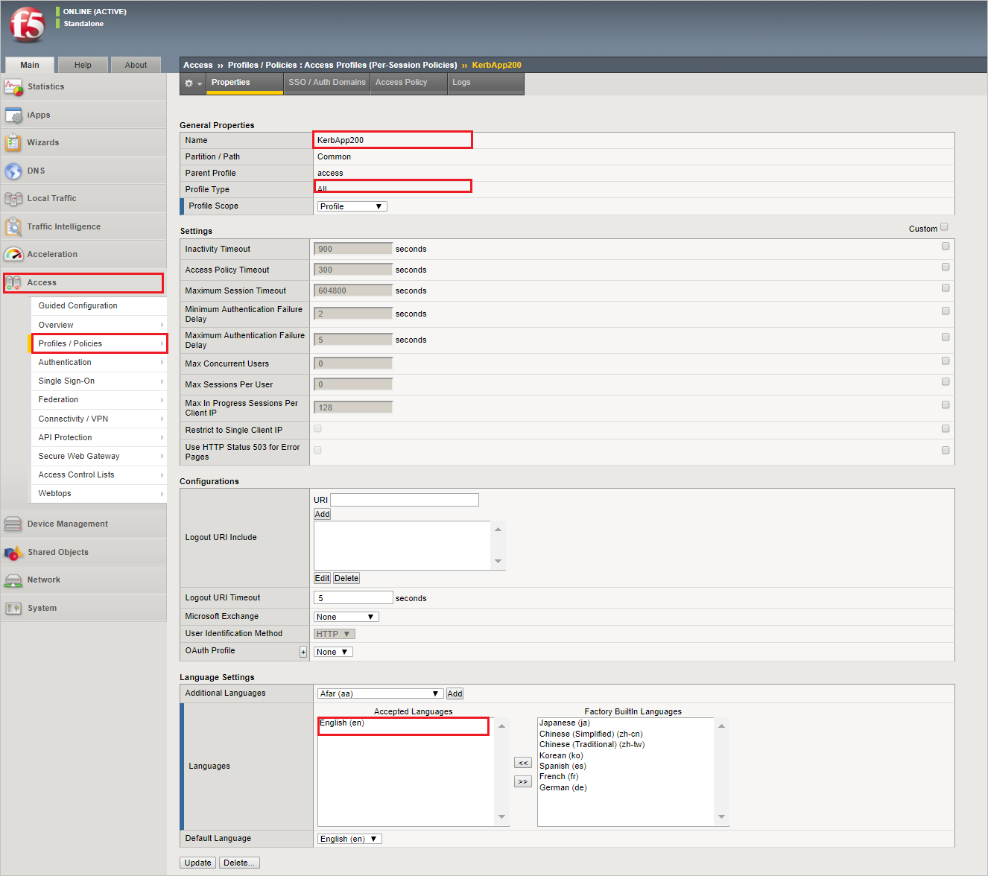Viewport: 988px width, 876px height.
Task: Enable custom Maximum Session Timeout checkbox
Action: pyautogui.click(x=946, y=288)
